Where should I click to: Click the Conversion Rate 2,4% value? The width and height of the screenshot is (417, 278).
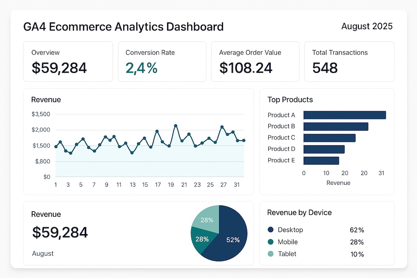coord(141,68)
